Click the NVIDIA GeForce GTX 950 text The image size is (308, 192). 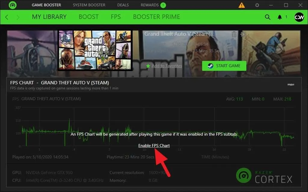point(49,172)
